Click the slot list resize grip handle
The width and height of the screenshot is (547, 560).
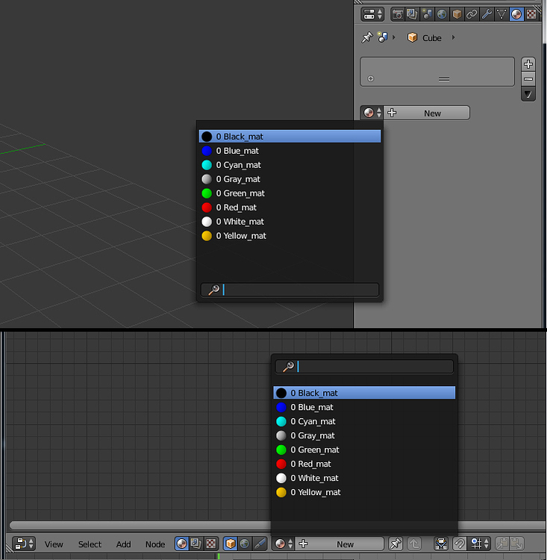coord(444,79)
